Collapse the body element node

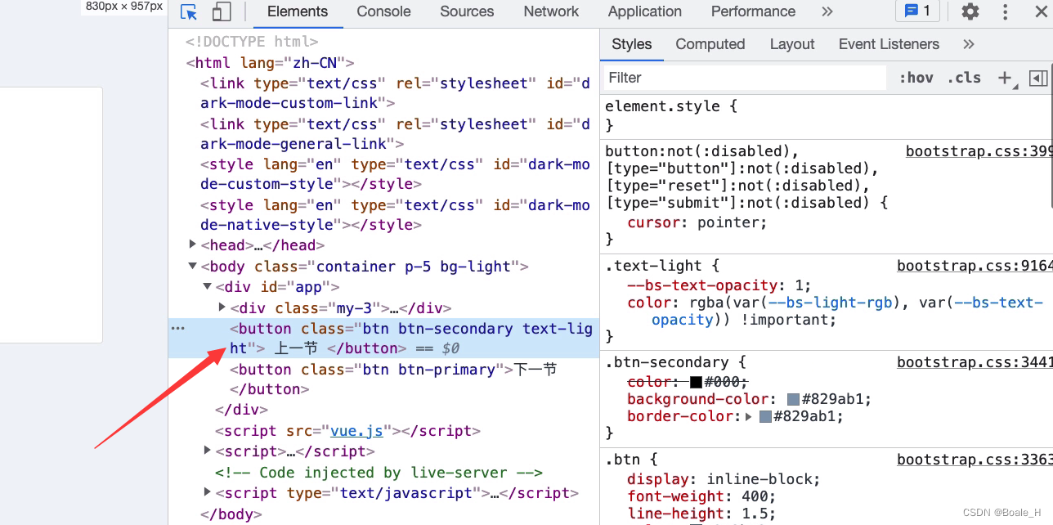tap(193, 266)
